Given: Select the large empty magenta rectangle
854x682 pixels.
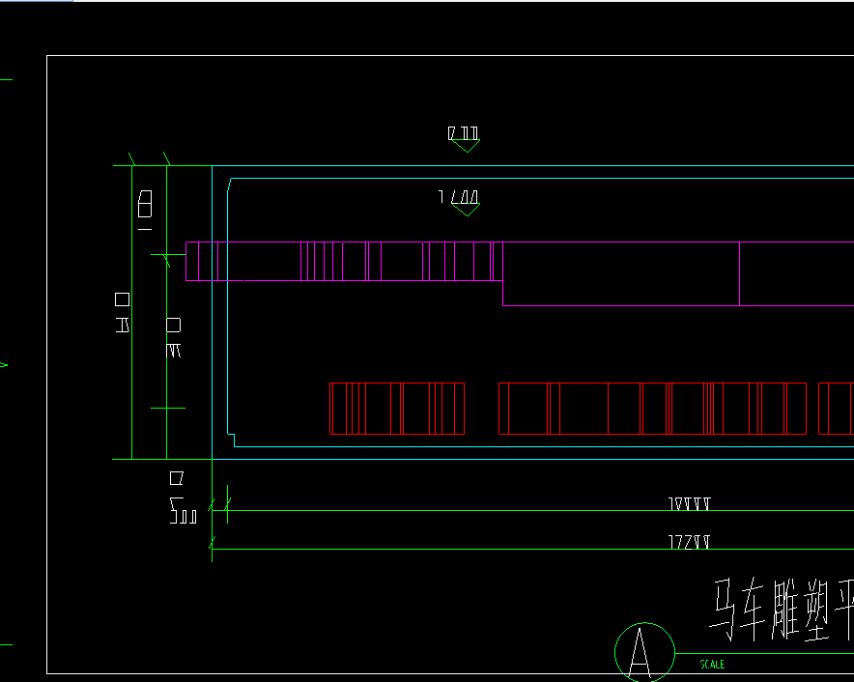Looking at the screenshot, I should pyautogui.click(x=621, y=274).
